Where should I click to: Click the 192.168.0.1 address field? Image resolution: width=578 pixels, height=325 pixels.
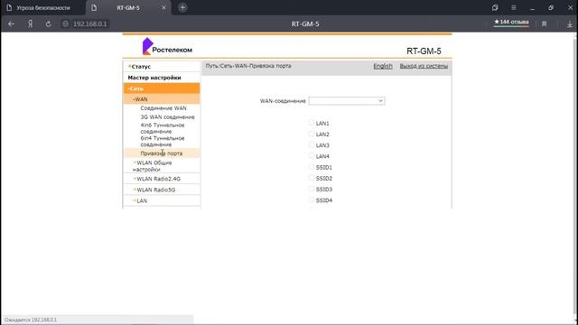pyautogui.click(x=90, y=24)
